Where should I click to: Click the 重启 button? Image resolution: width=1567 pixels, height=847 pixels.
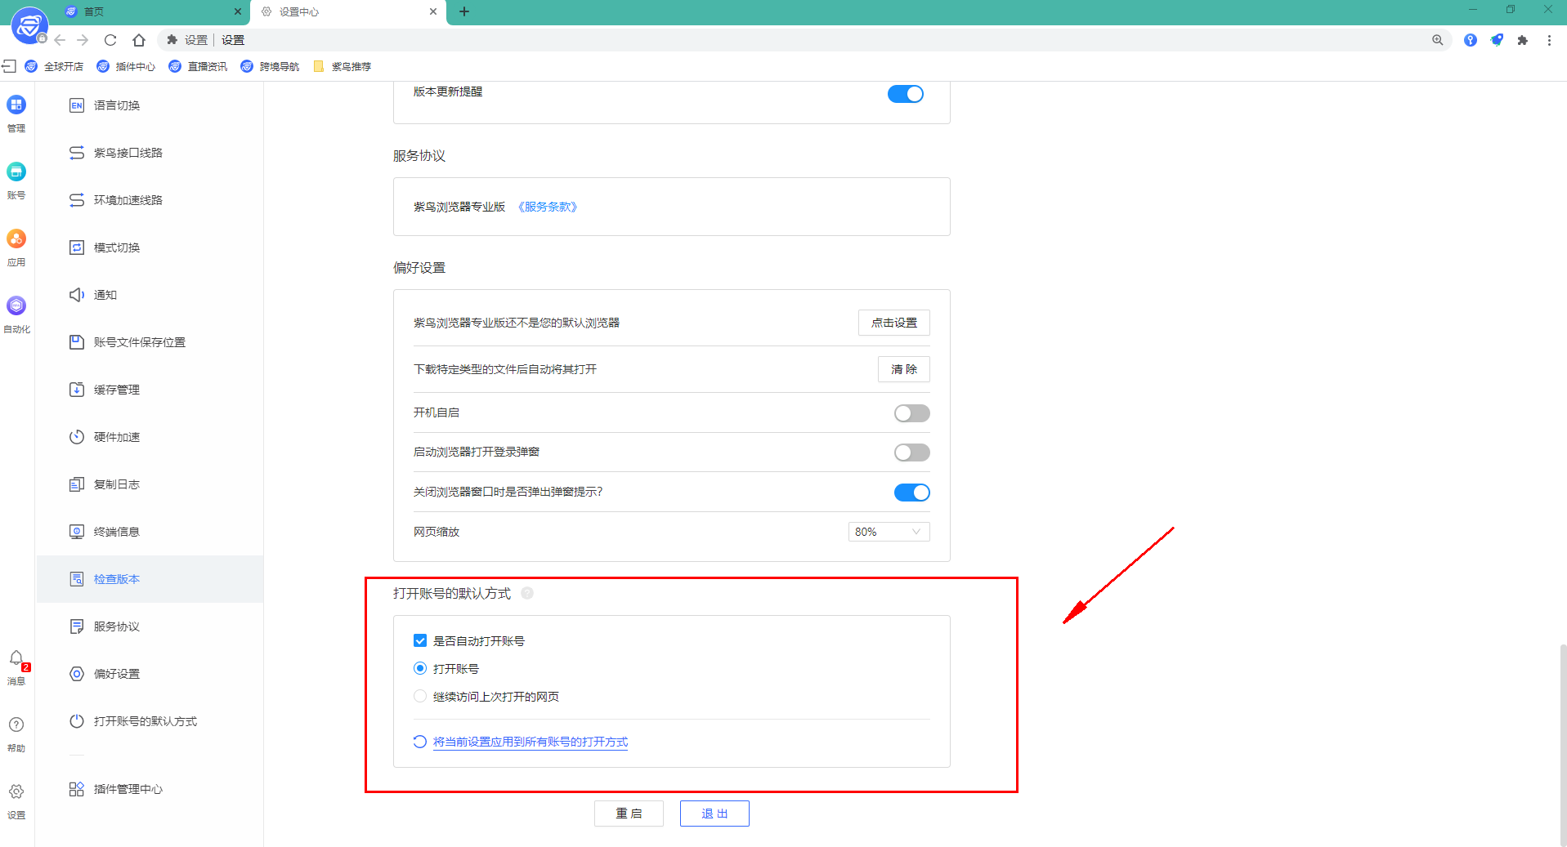[x=628, y=813]
